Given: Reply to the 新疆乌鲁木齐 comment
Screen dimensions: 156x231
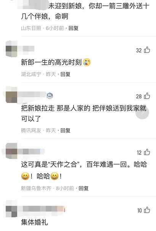Looking at the screenshot, I should (84, 188).
